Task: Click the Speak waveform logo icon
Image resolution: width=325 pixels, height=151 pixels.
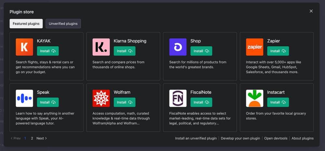Action: click(24, 98)
